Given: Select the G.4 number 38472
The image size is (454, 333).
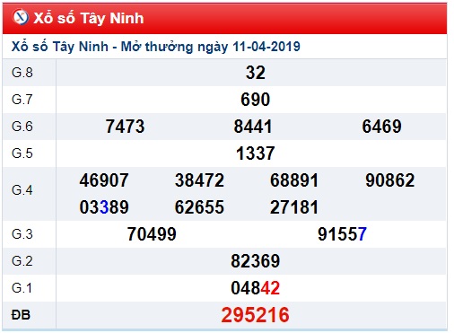Looking at the screenshot, I should click(199, 180).
